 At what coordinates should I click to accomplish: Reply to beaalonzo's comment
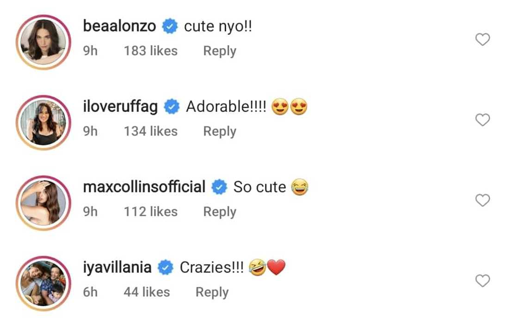(x=220, y=51)
